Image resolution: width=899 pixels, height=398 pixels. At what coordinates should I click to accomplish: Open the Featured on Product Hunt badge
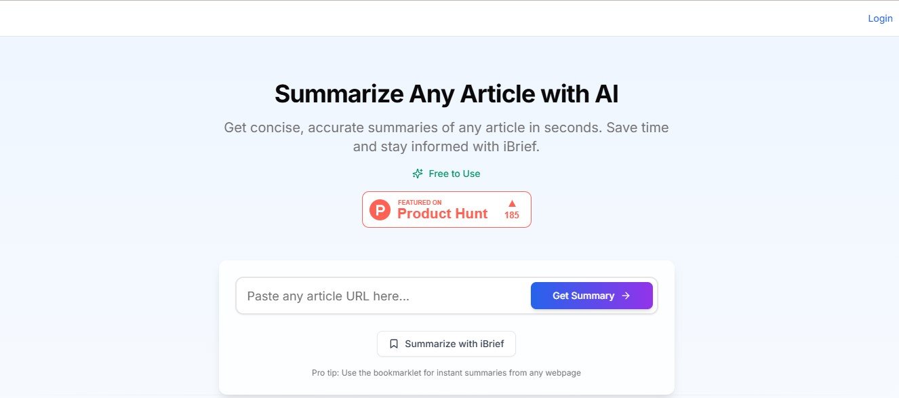coord(446,210)
